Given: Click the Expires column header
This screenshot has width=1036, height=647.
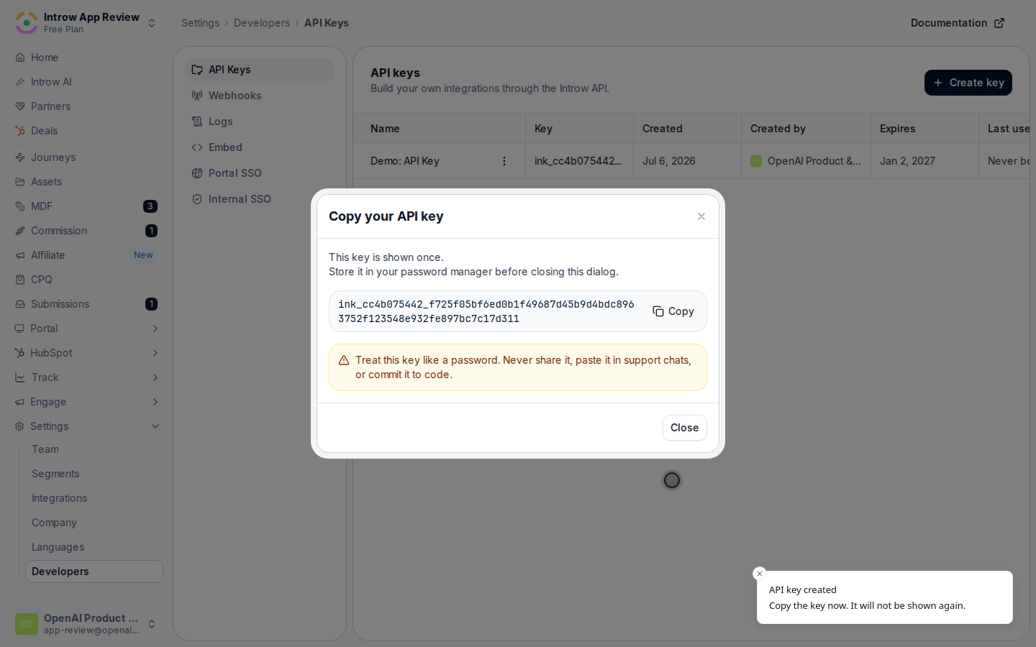Looking at the screenshot, I should click(898, 129).
